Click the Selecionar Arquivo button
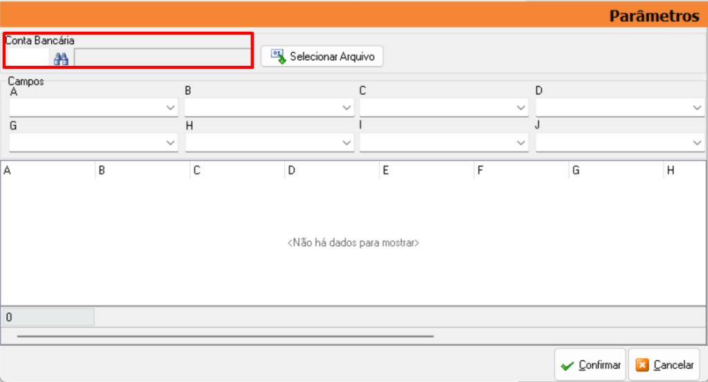The height and width of the screenshot is (382, 708). [x=322, y=57]
